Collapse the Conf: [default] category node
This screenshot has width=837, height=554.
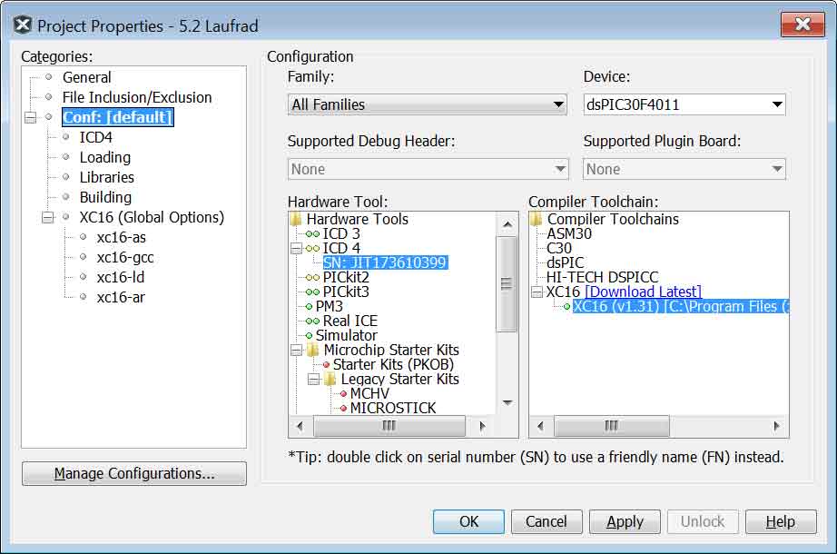coord(31,117)
